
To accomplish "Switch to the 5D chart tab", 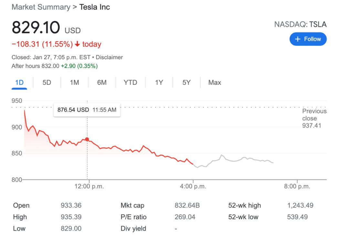I will pos(47,82).
